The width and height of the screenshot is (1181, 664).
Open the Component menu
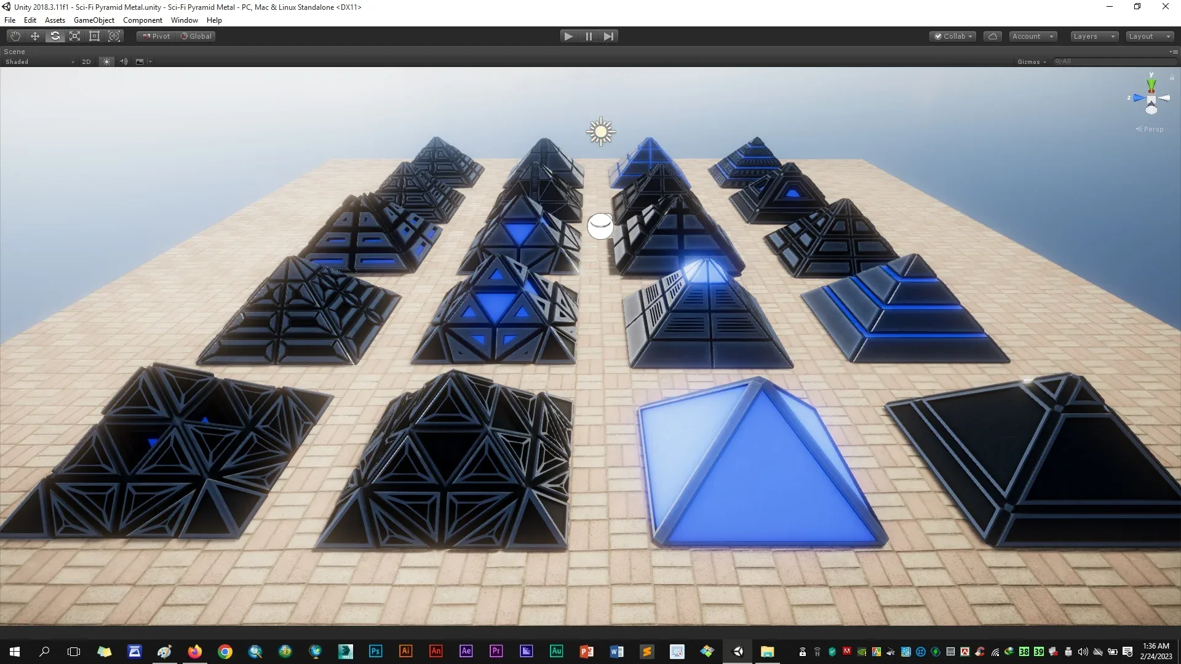point(142,20)
